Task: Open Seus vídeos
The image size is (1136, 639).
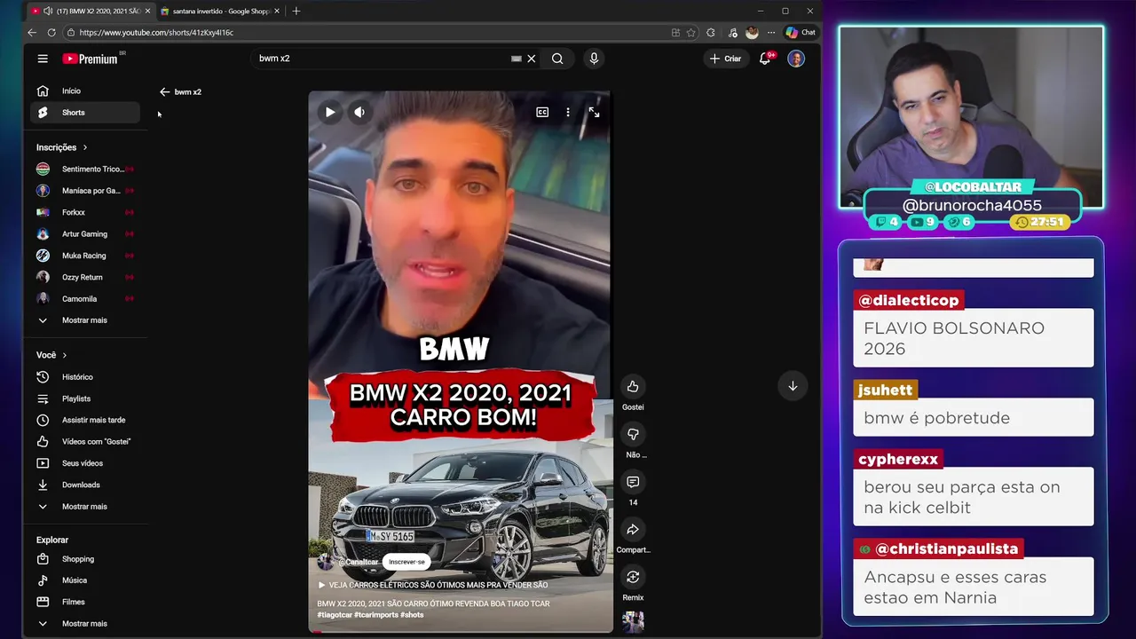Action: (85, 463)
